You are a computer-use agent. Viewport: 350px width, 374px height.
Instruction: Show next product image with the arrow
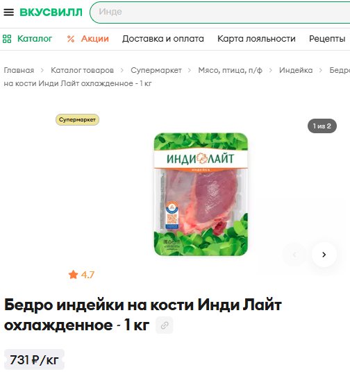coord(324,255)
